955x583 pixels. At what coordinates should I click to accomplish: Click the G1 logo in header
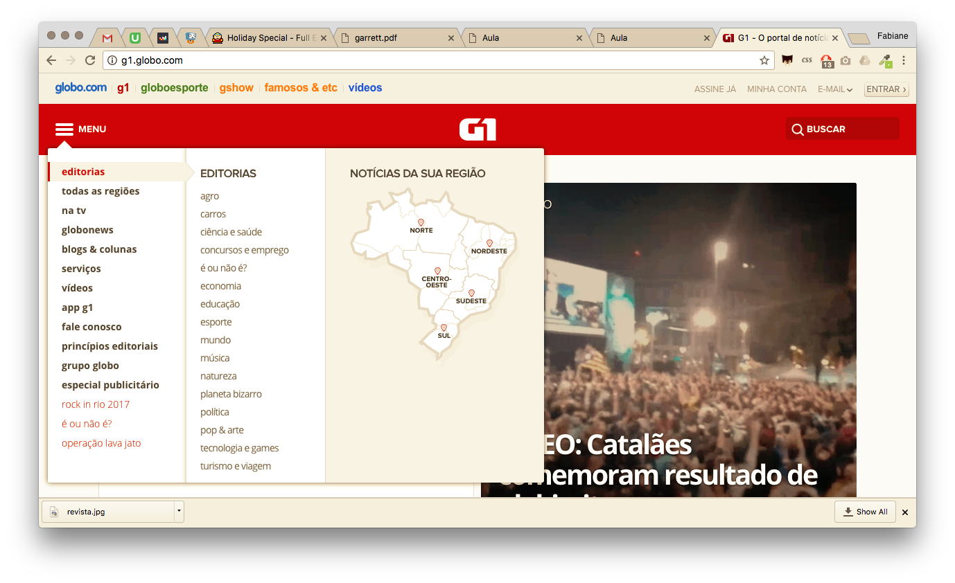click(x=477, y=129)
